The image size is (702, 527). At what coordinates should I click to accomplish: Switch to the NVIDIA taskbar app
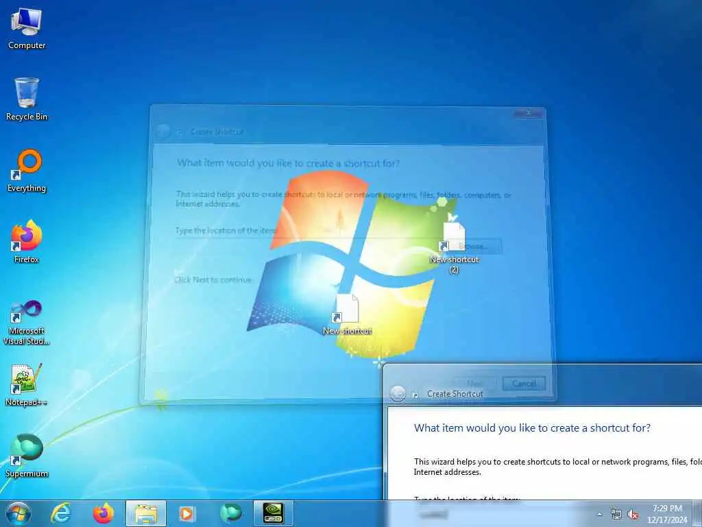pos(273,513)
